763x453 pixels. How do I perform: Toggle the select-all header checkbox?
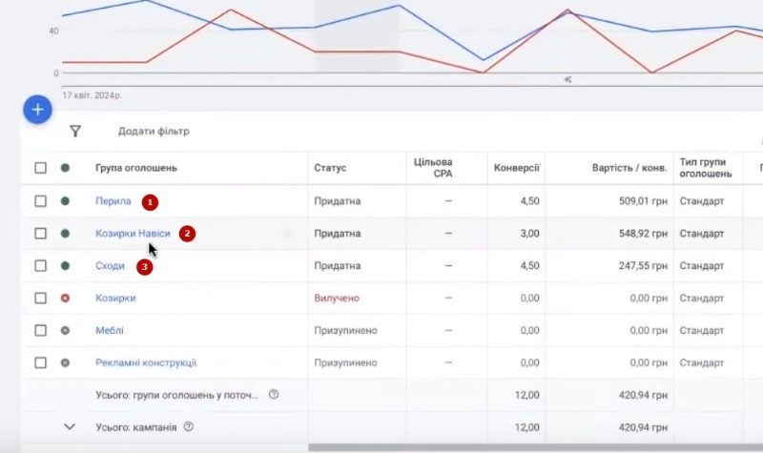(40, 169)
